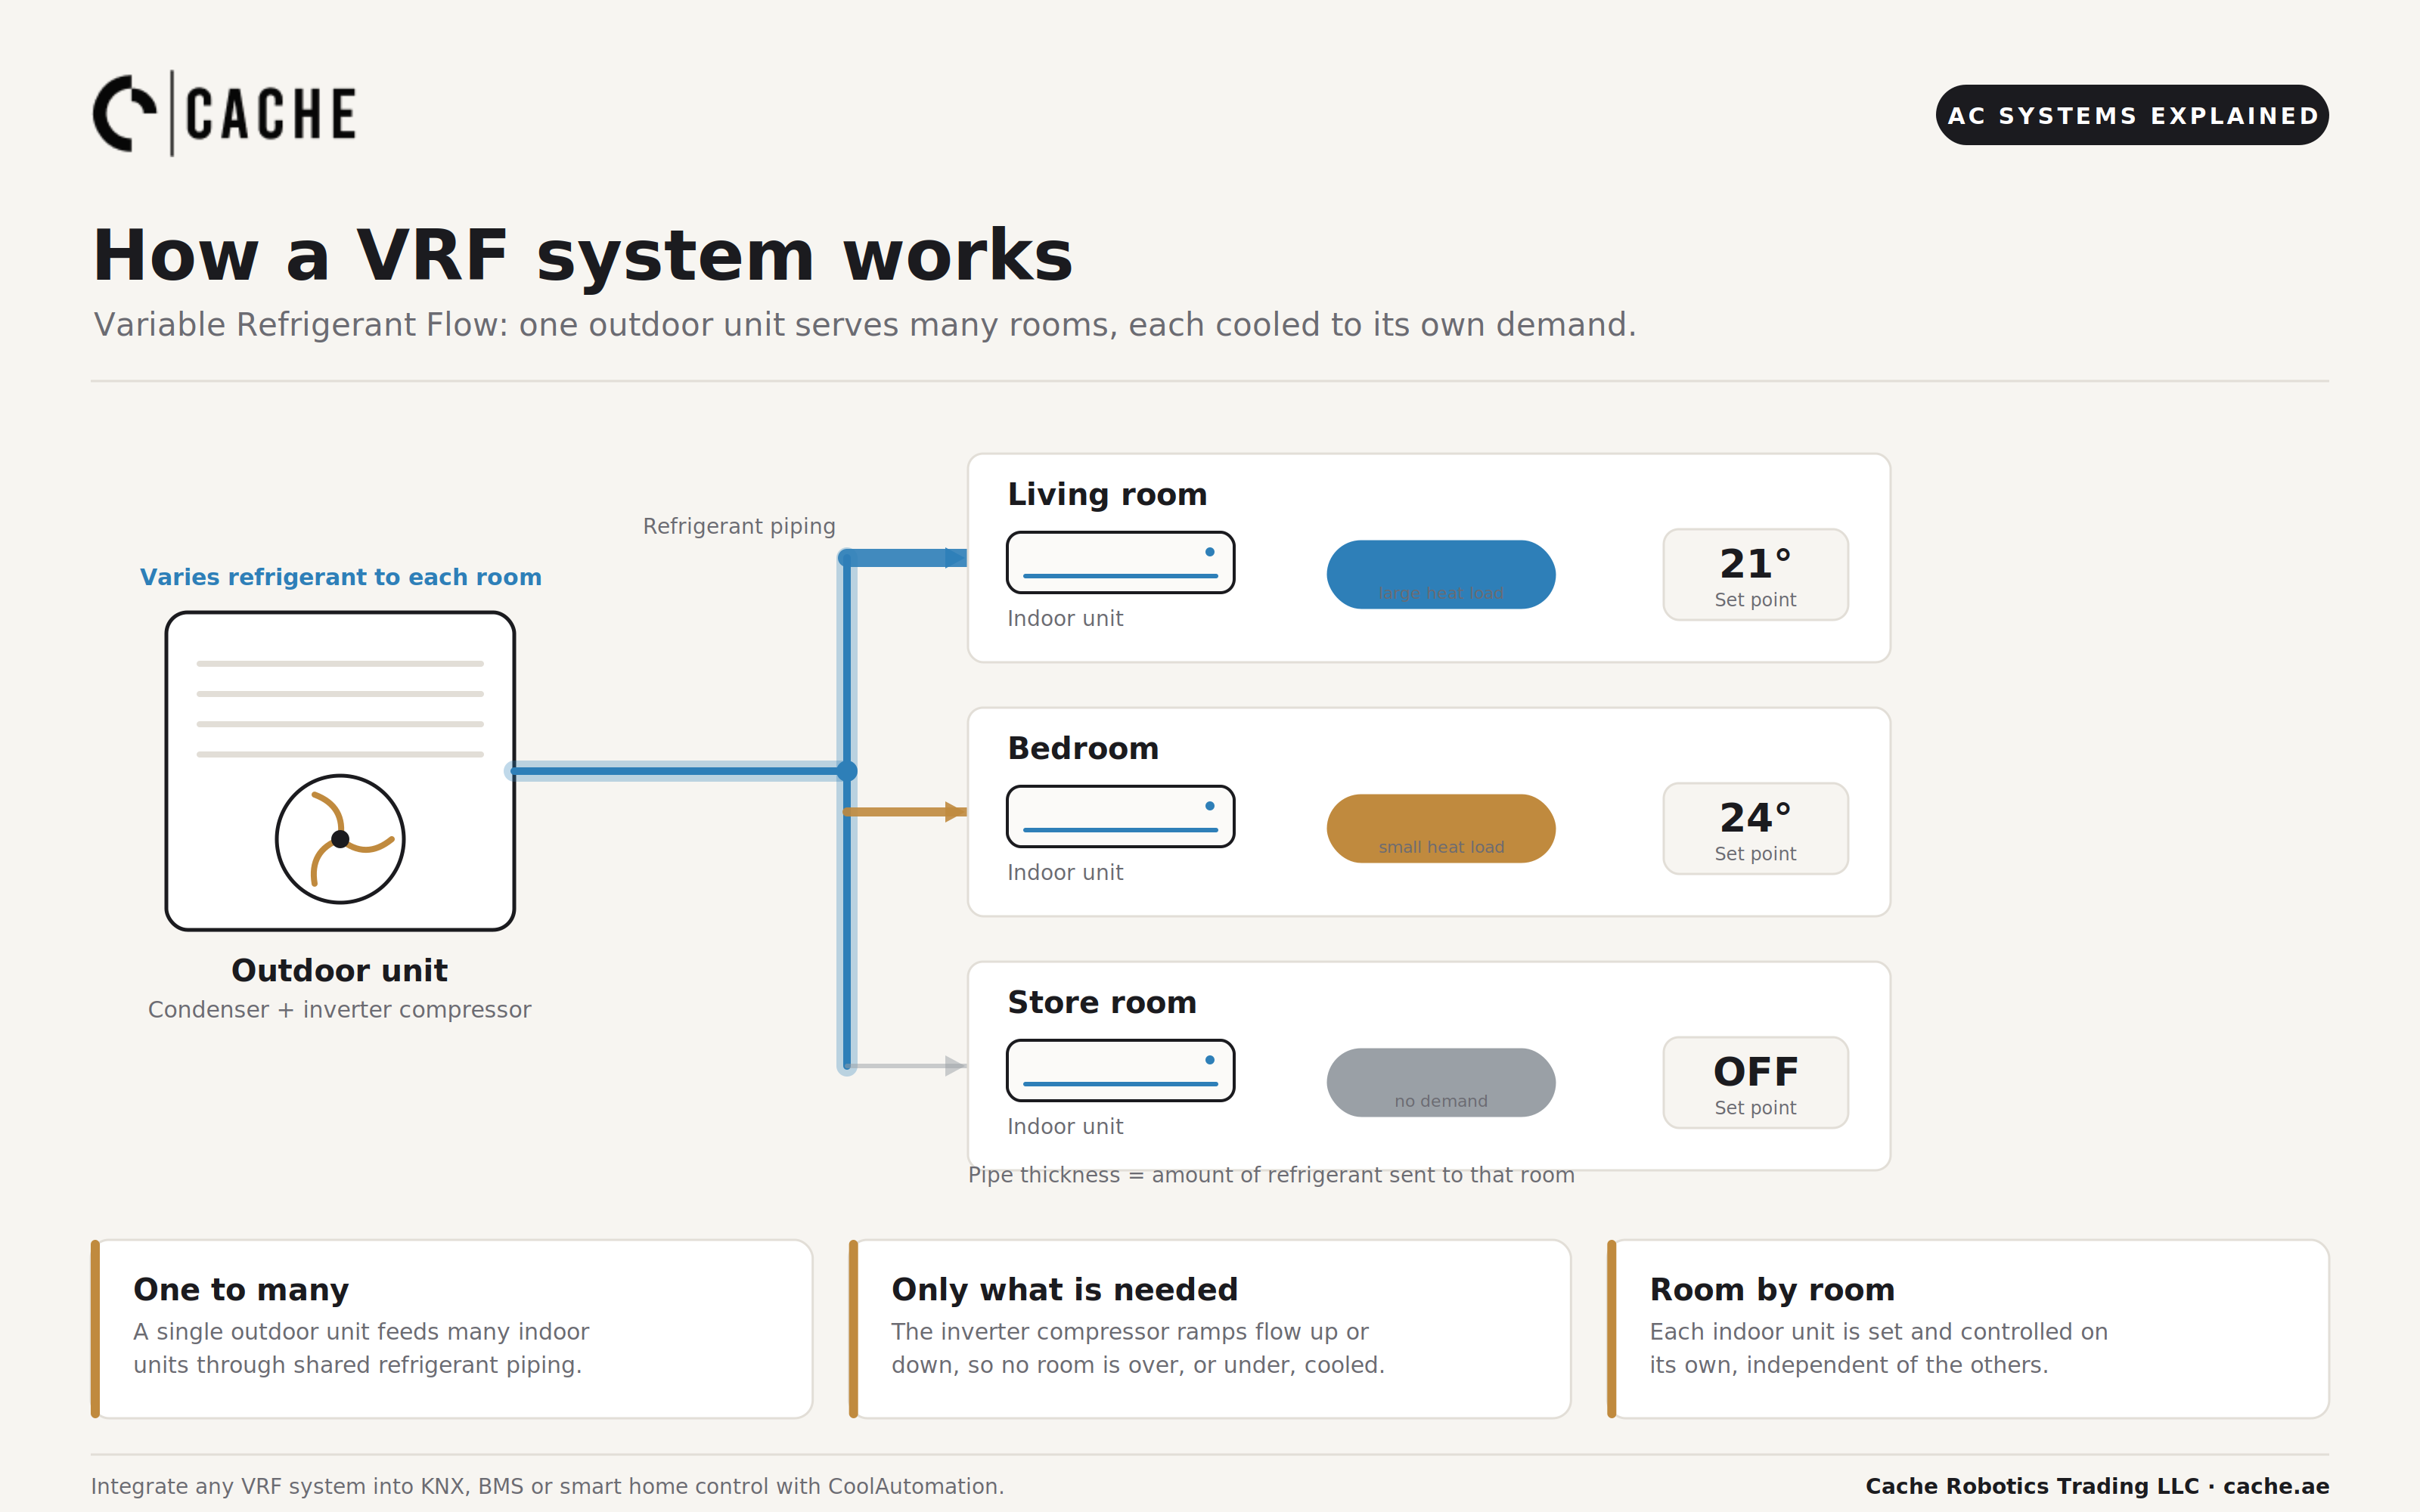Click the orange small heat load pill
This screenshot has height=1512, width=2420.
[1441, 829]
